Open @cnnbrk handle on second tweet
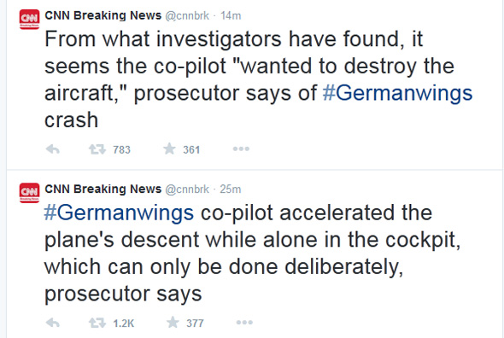The image size is (504, 338). pos(187,189)
